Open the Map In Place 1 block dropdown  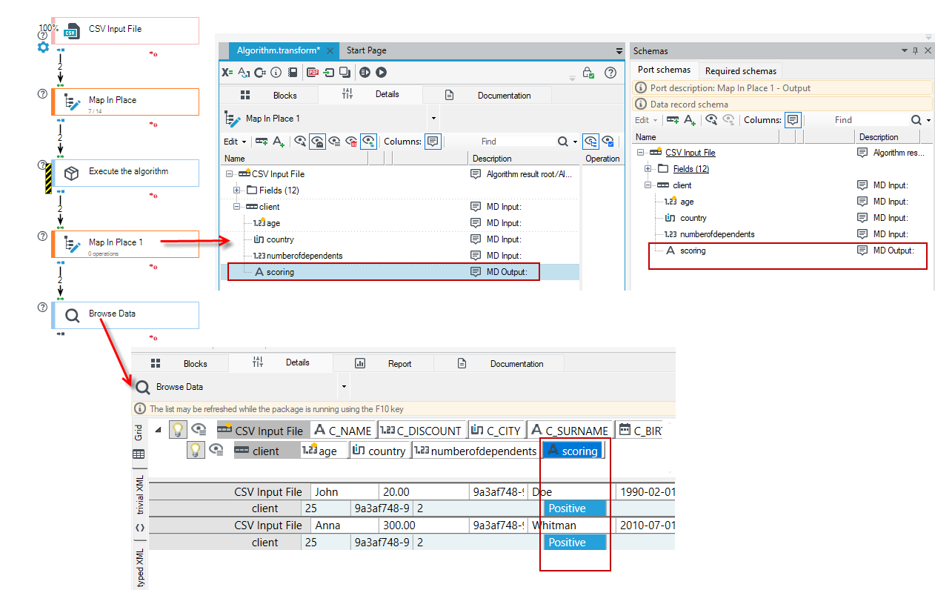(433, 119)
